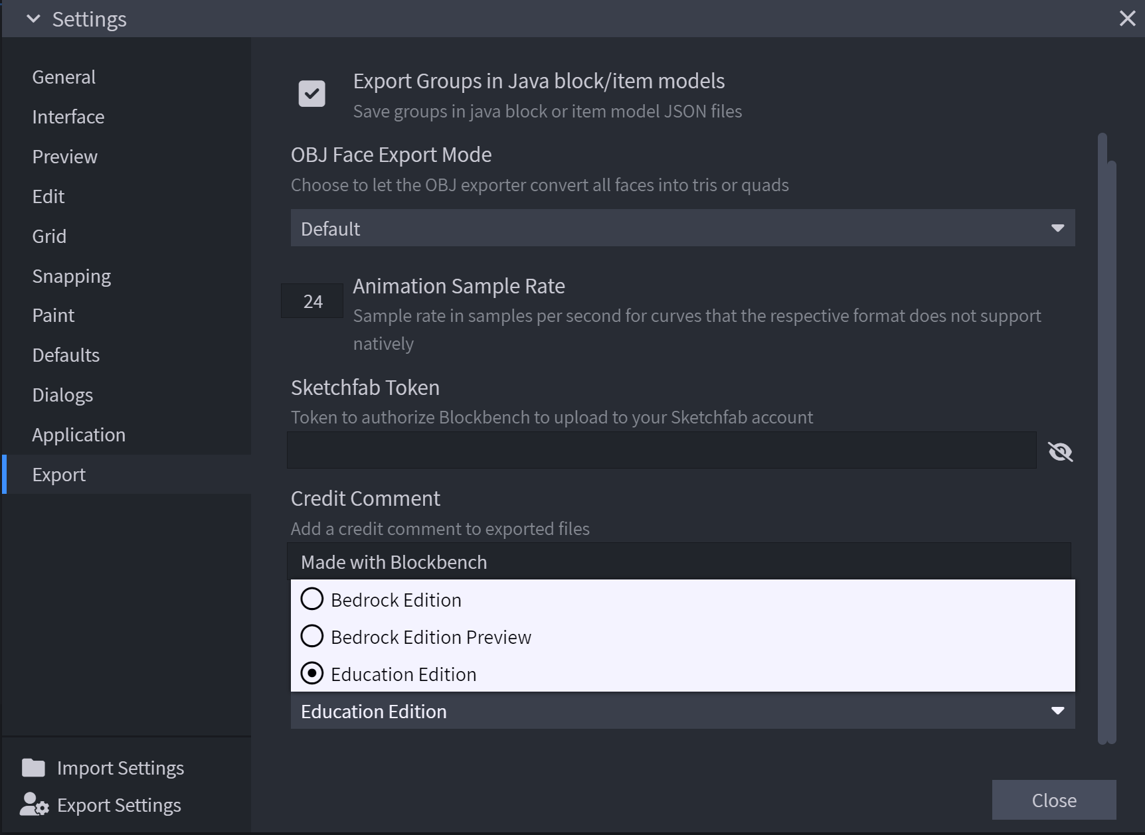This screenshot has height=835, width=1145.
Task: Collapse the Settings title chevron
Action: click(33, 19)
